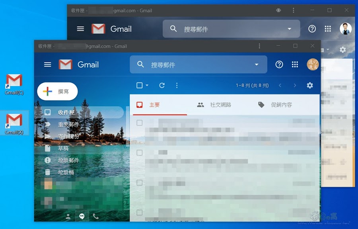Open 收件匣 inbox folder
Image resolution: width=358 pixels, height=229 pixels.
tap(79, 112)
